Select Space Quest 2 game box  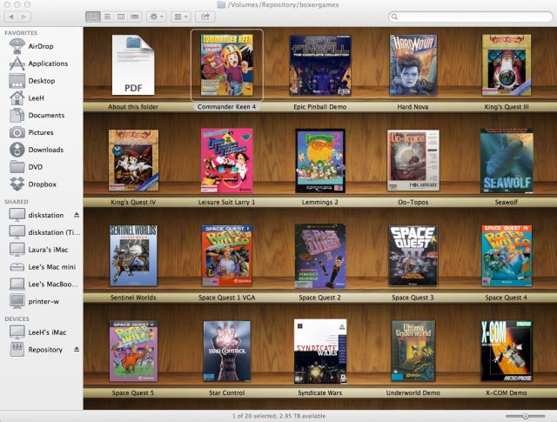pos(320,256)
